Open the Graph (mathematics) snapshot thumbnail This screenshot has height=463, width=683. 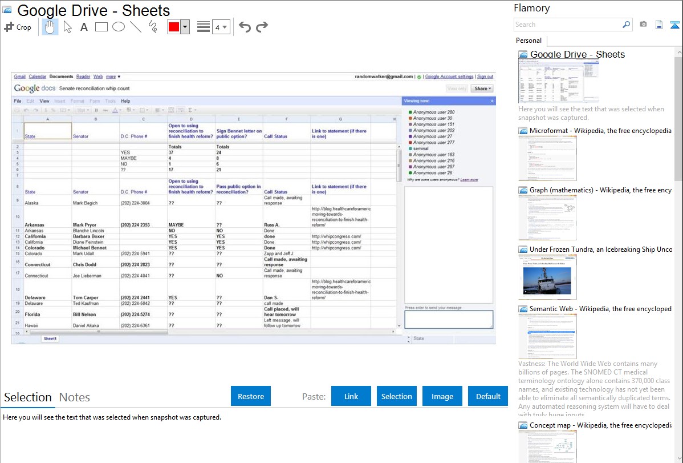(547, 218)
